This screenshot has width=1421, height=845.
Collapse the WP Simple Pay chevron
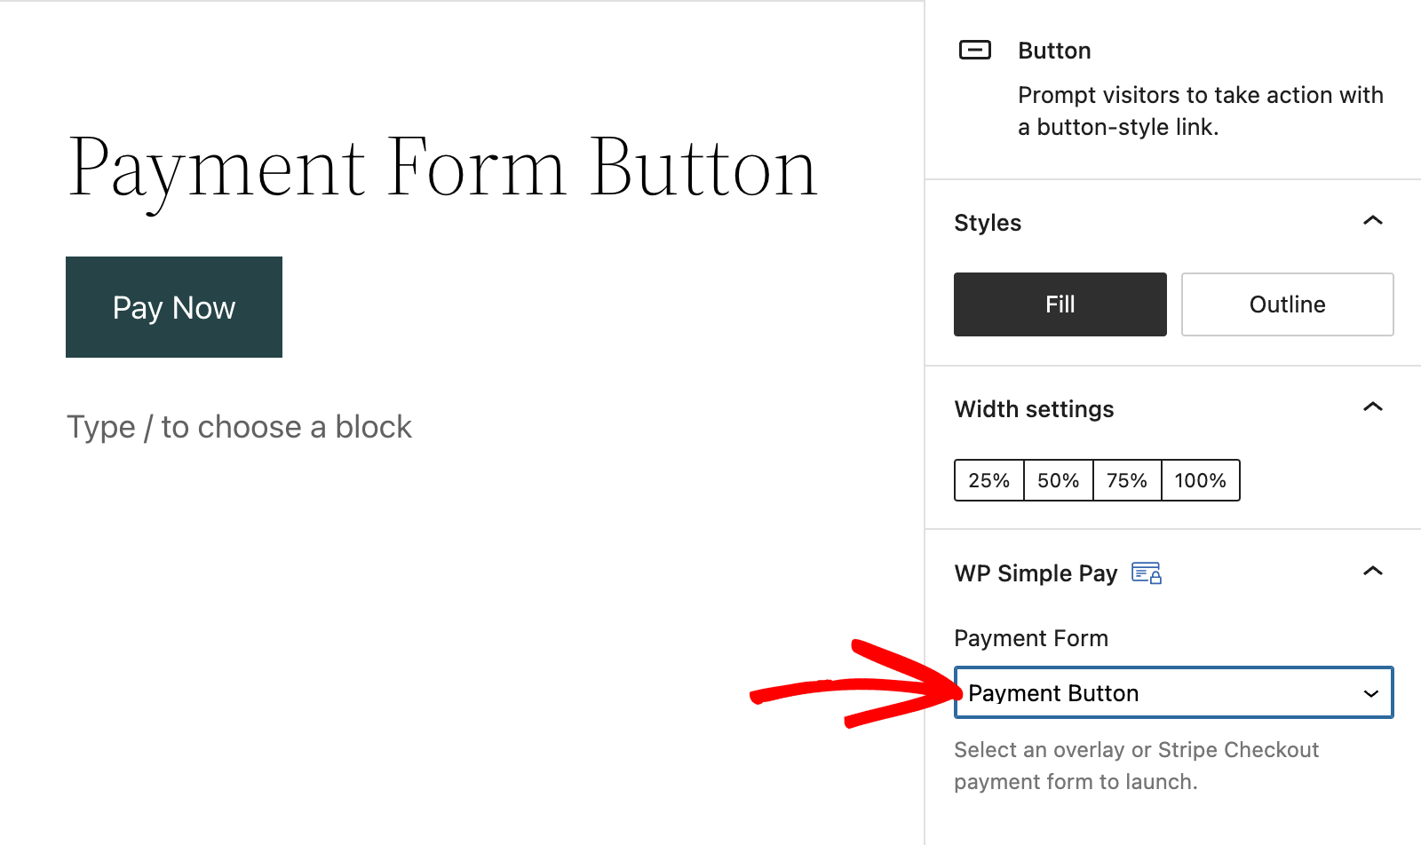(1372, 572)
